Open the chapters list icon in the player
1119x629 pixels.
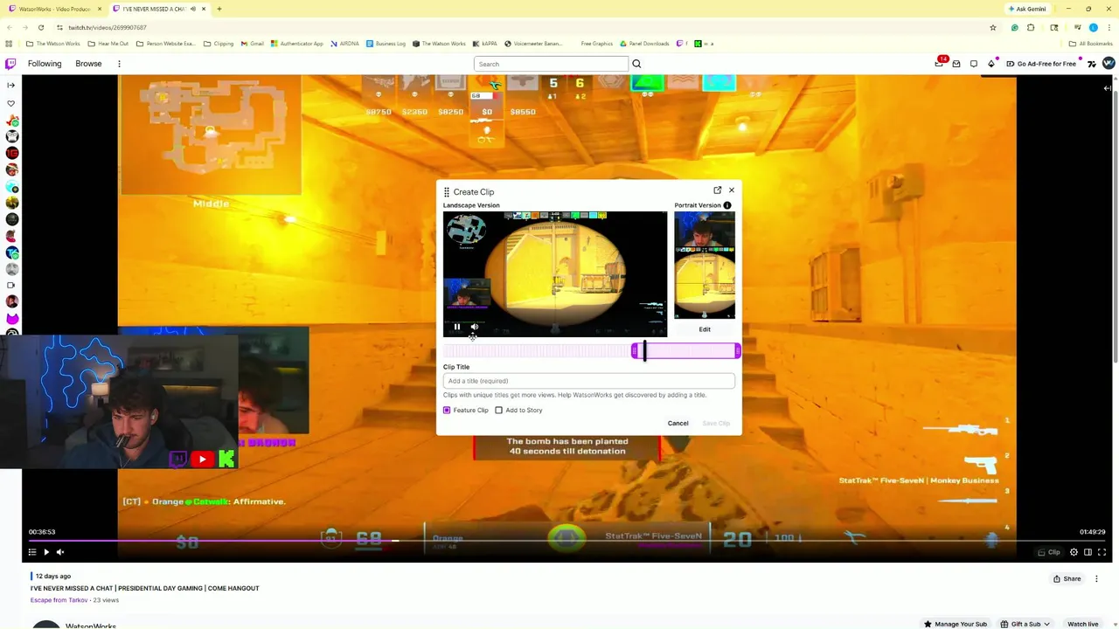[32, 552]
